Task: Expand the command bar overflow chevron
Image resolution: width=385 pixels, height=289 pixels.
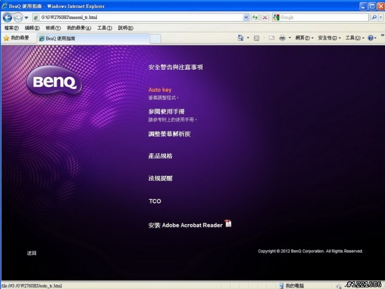Action: click(383, 35)
